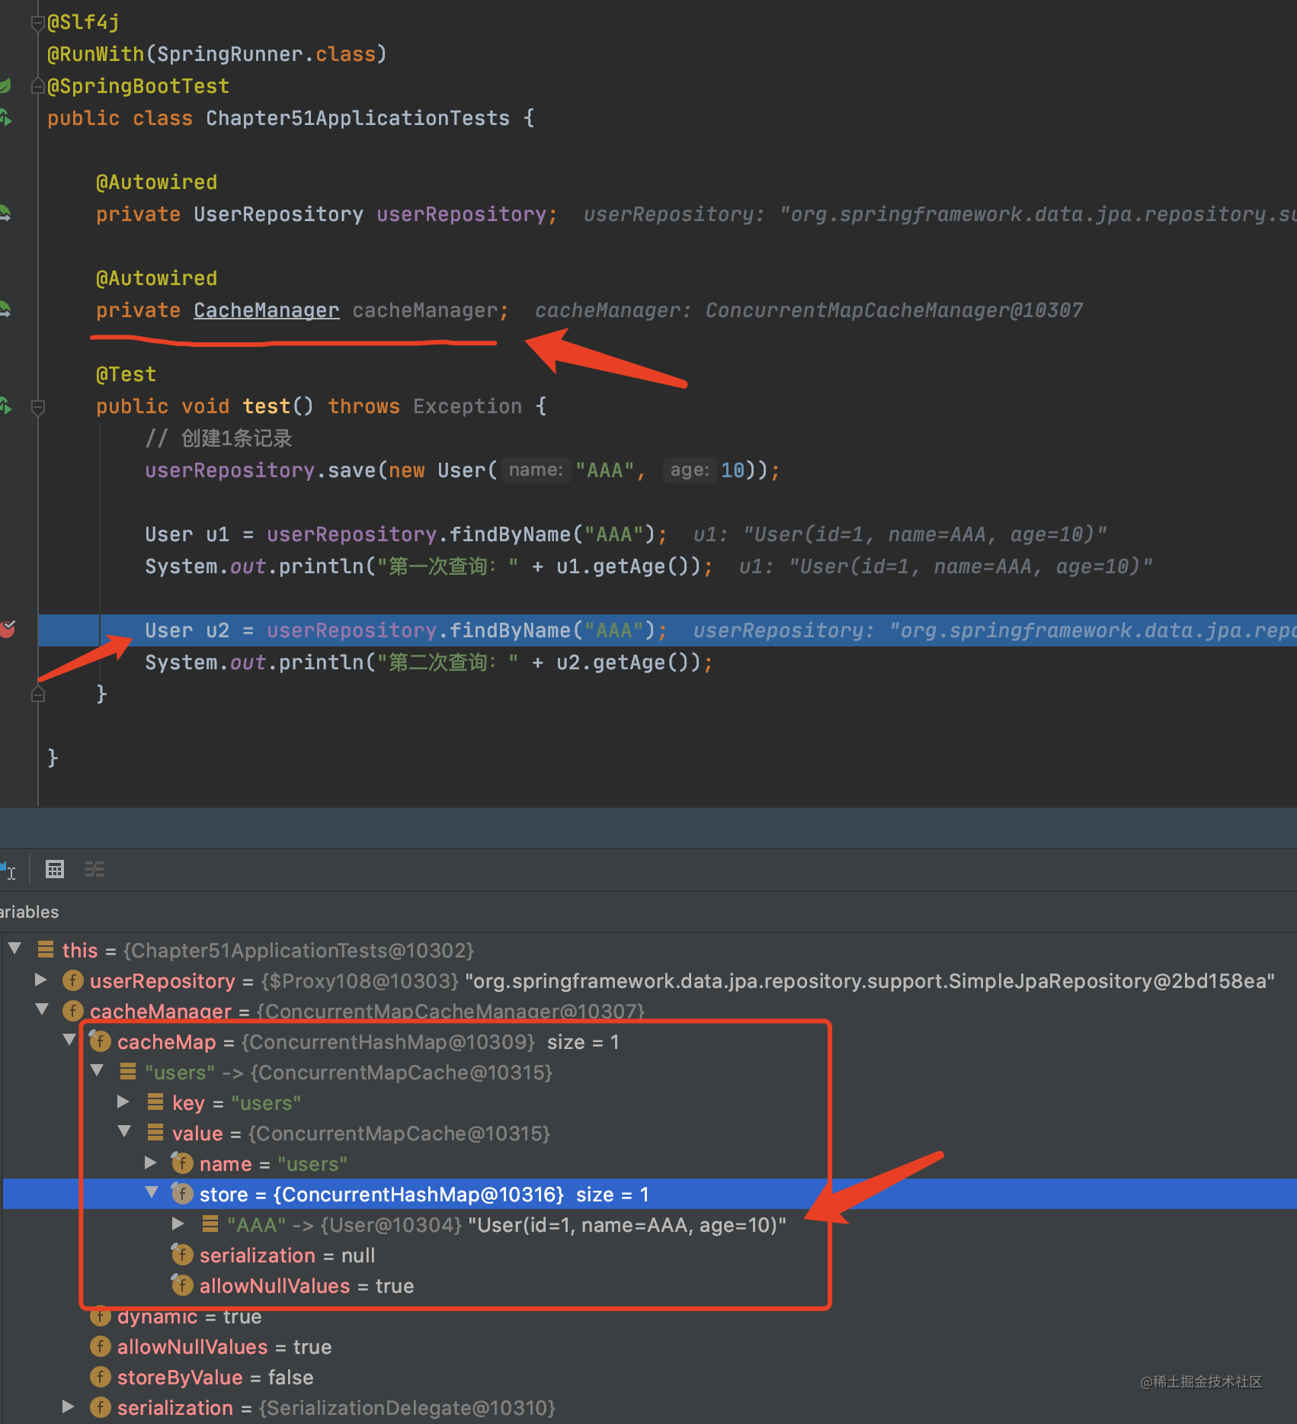Image resolution: width=1297 pixels, height=1424 pixels.
Task: Run Chapter51ApplicationTests via the gutter run icon
Action: [x=5, y=116]
